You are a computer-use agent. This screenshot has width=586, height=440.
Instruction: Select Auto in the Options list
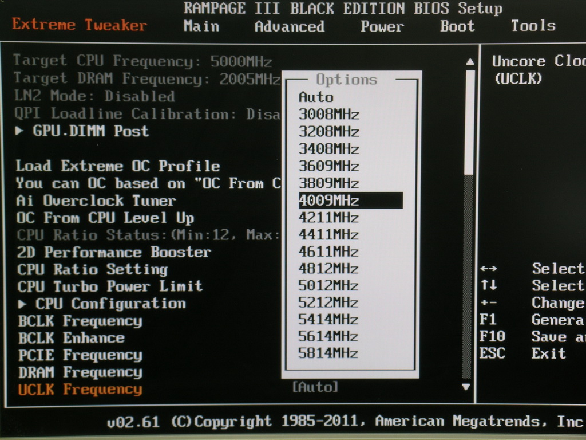316,97
